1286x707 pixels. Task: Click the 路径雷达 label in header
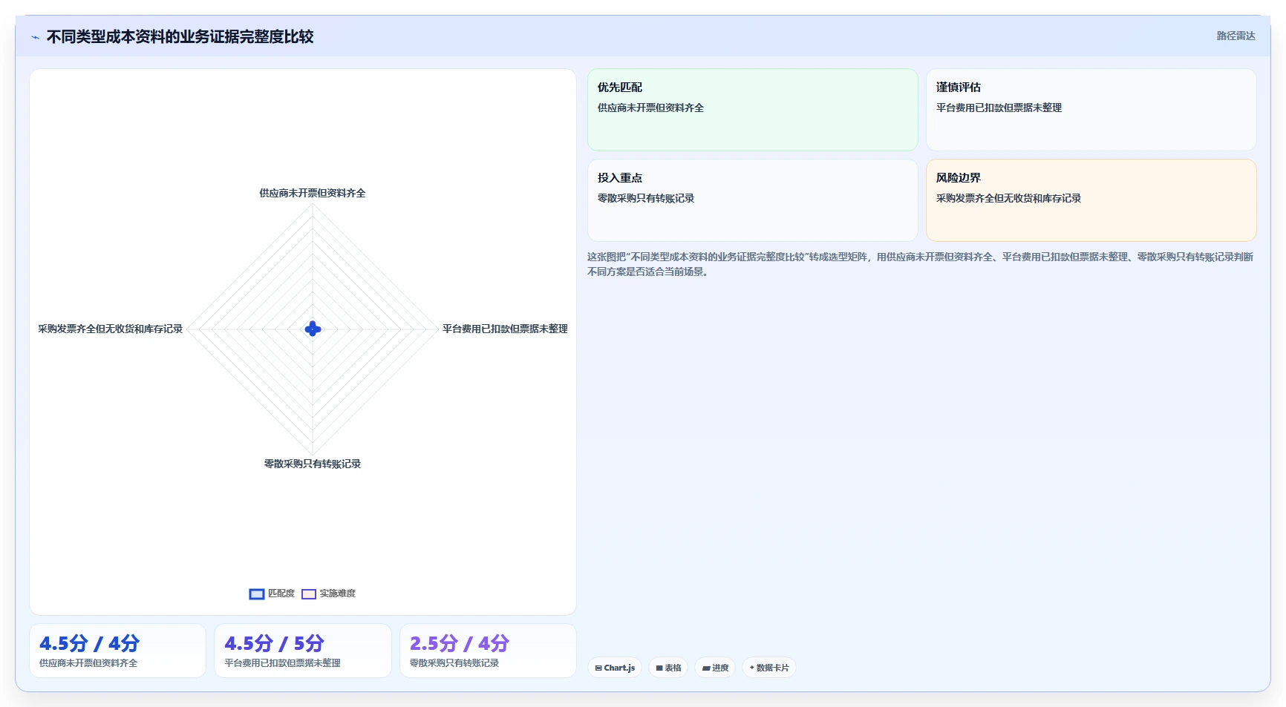(x=1236, y=36)
